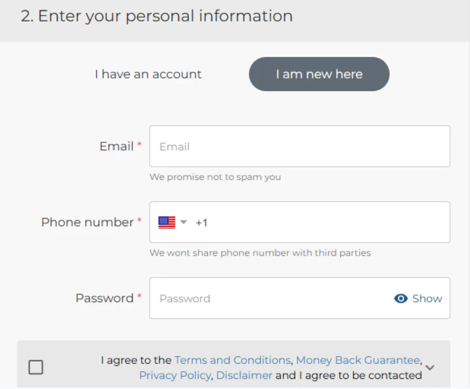
Task: Open the country code dropdown arrow
Action: [183, 223]
